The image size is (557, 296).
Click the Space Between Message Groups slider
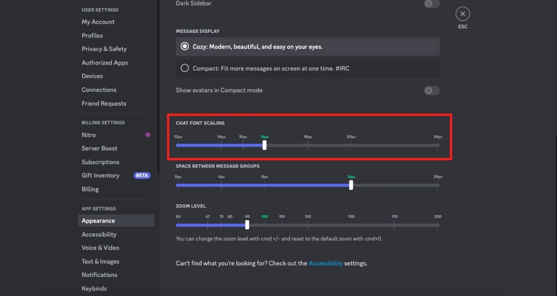[x=351, y=185]
